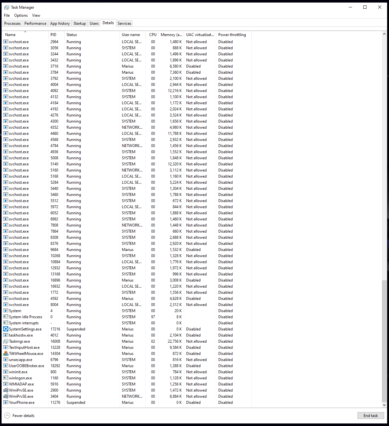Click the YourPhone.exe process icon
The image size is (389, 426).
[x=6, y=403]
